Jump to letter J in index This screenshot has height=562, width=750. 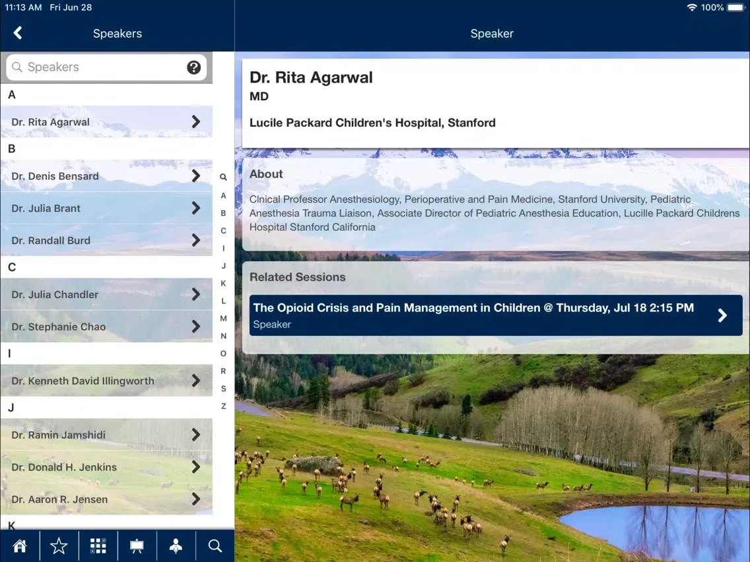coord(223,266)
